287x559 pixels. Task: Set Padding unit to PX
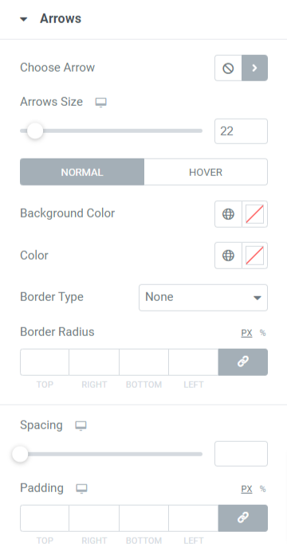pyautogui.click(x=246, y=489)
